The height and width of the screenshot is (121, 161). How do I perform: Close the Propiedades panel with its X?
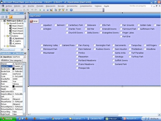25,53
